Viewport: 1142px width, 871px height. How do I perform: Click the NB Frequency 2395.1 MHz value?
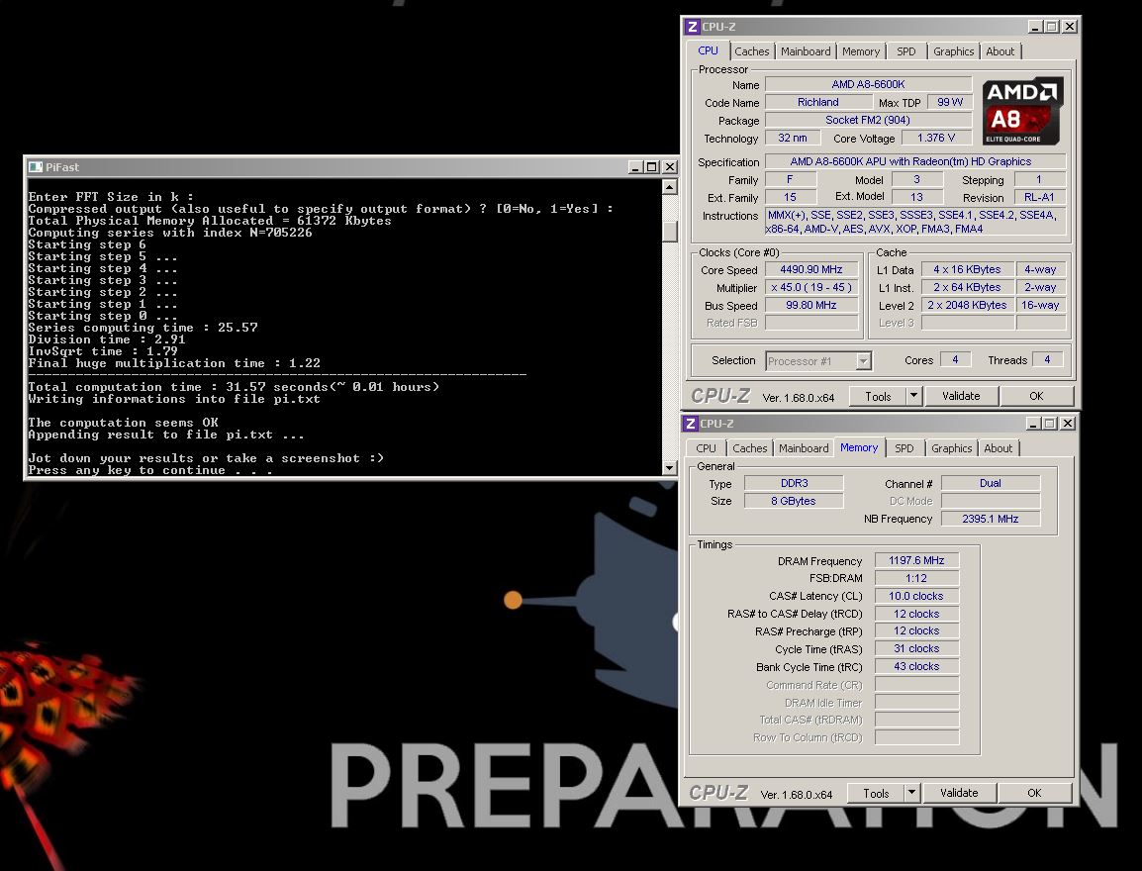tap(991, 519)
